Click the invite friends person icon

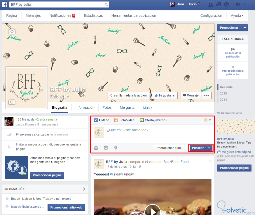pos(9,147)
